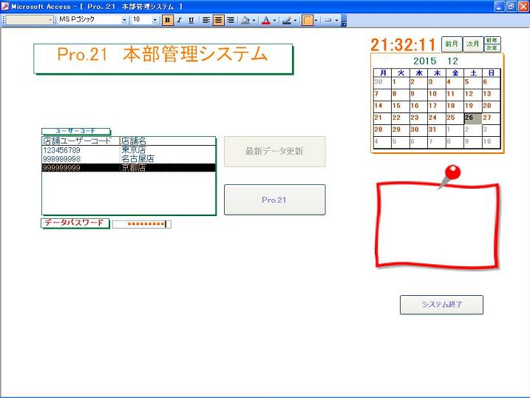Click ユーザーコード label above list
530x398 pixels.
(75, 131)
